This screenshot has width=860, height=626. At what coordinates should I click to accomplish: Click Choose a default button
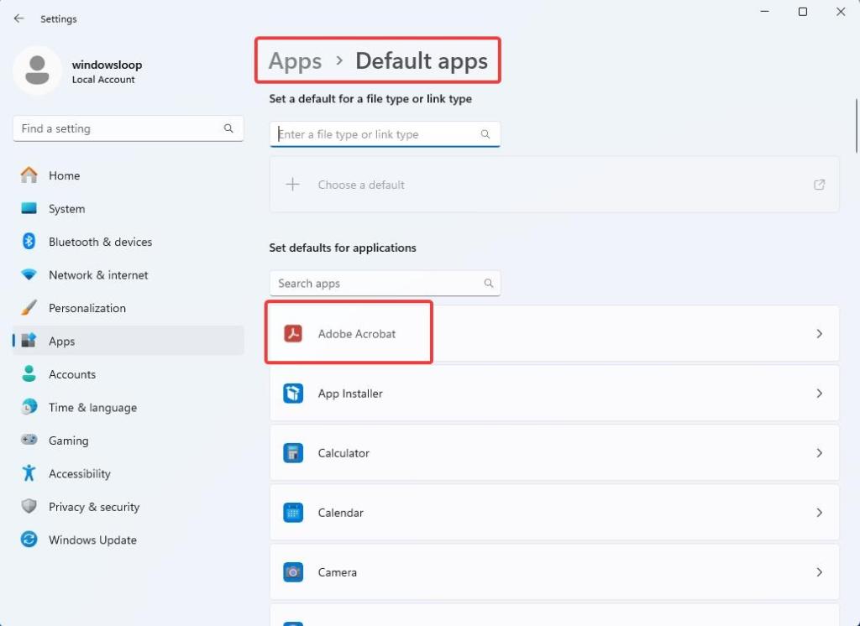[361, 185]
